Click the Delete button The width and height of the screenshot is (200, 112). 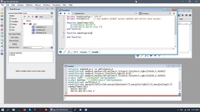pyautogui.click(x=15, y=44)
